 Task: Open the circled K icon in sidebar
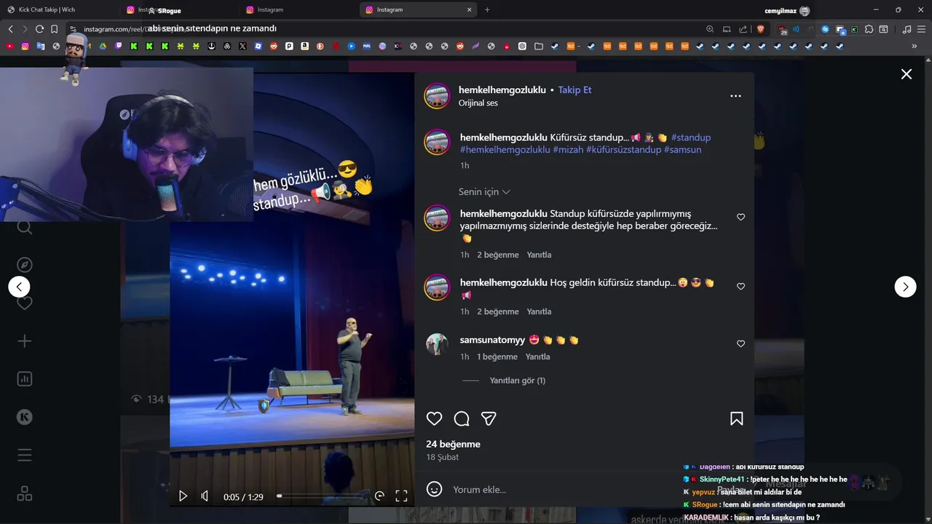25,417
